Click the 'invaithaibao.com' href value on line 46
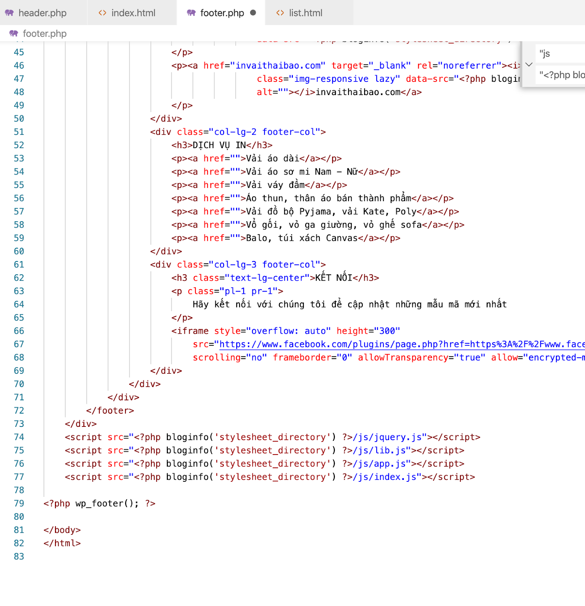 pyautogui.click(x=278, y=66)
